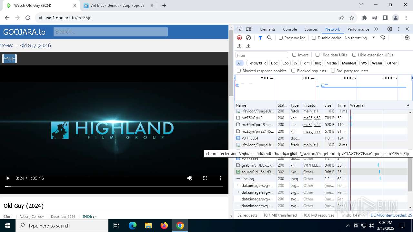
Task: Switch to Console tab
Action: [x=290, y=29]
